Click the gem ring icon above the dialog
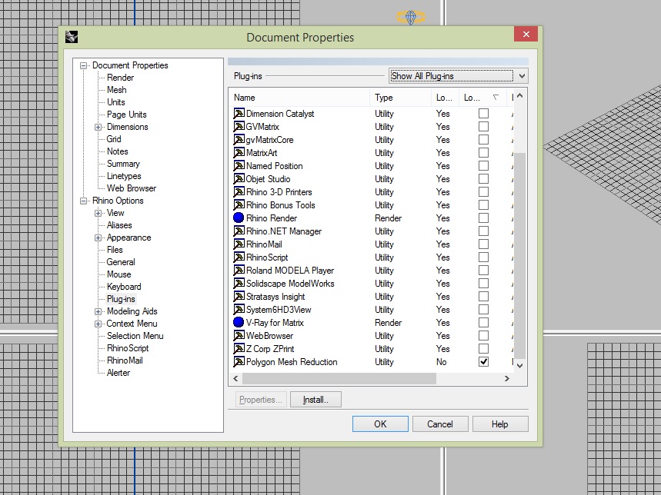 (411, 17)
